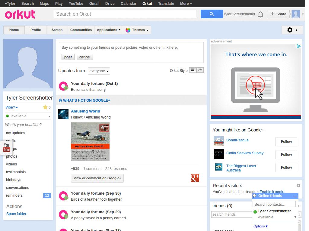Expand the Updates from everyone dropdown
Screen dimensions: 309x231
pyautogui.click(x=99, y=71)
